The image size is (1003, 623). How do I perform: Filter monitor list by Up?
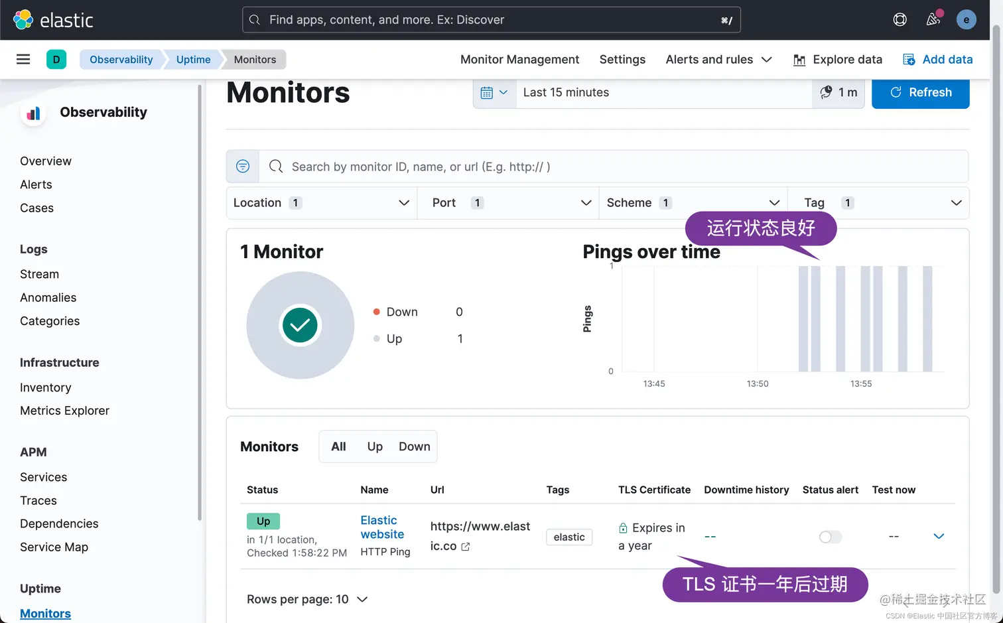[x=375, y=447]
